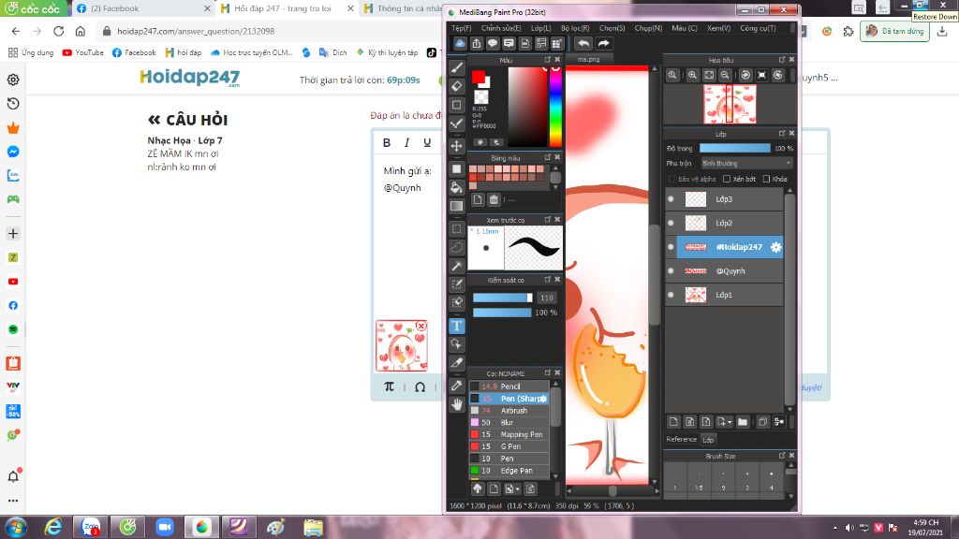959x539 pixels.
Task: Add a new layer icon
Action: click(673, 422)
